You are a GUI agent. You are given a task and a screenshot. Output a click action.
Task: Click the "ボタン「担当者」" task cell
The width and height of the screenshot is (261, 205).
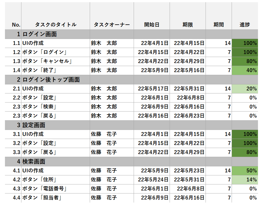[42, 198]
